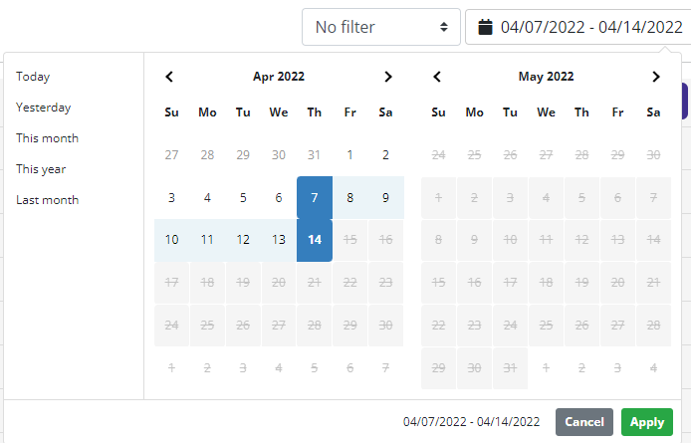This screenshot has height=443, width=691.
Task: Pick April 1 in the calendar
Action: (x=350, y=155)
